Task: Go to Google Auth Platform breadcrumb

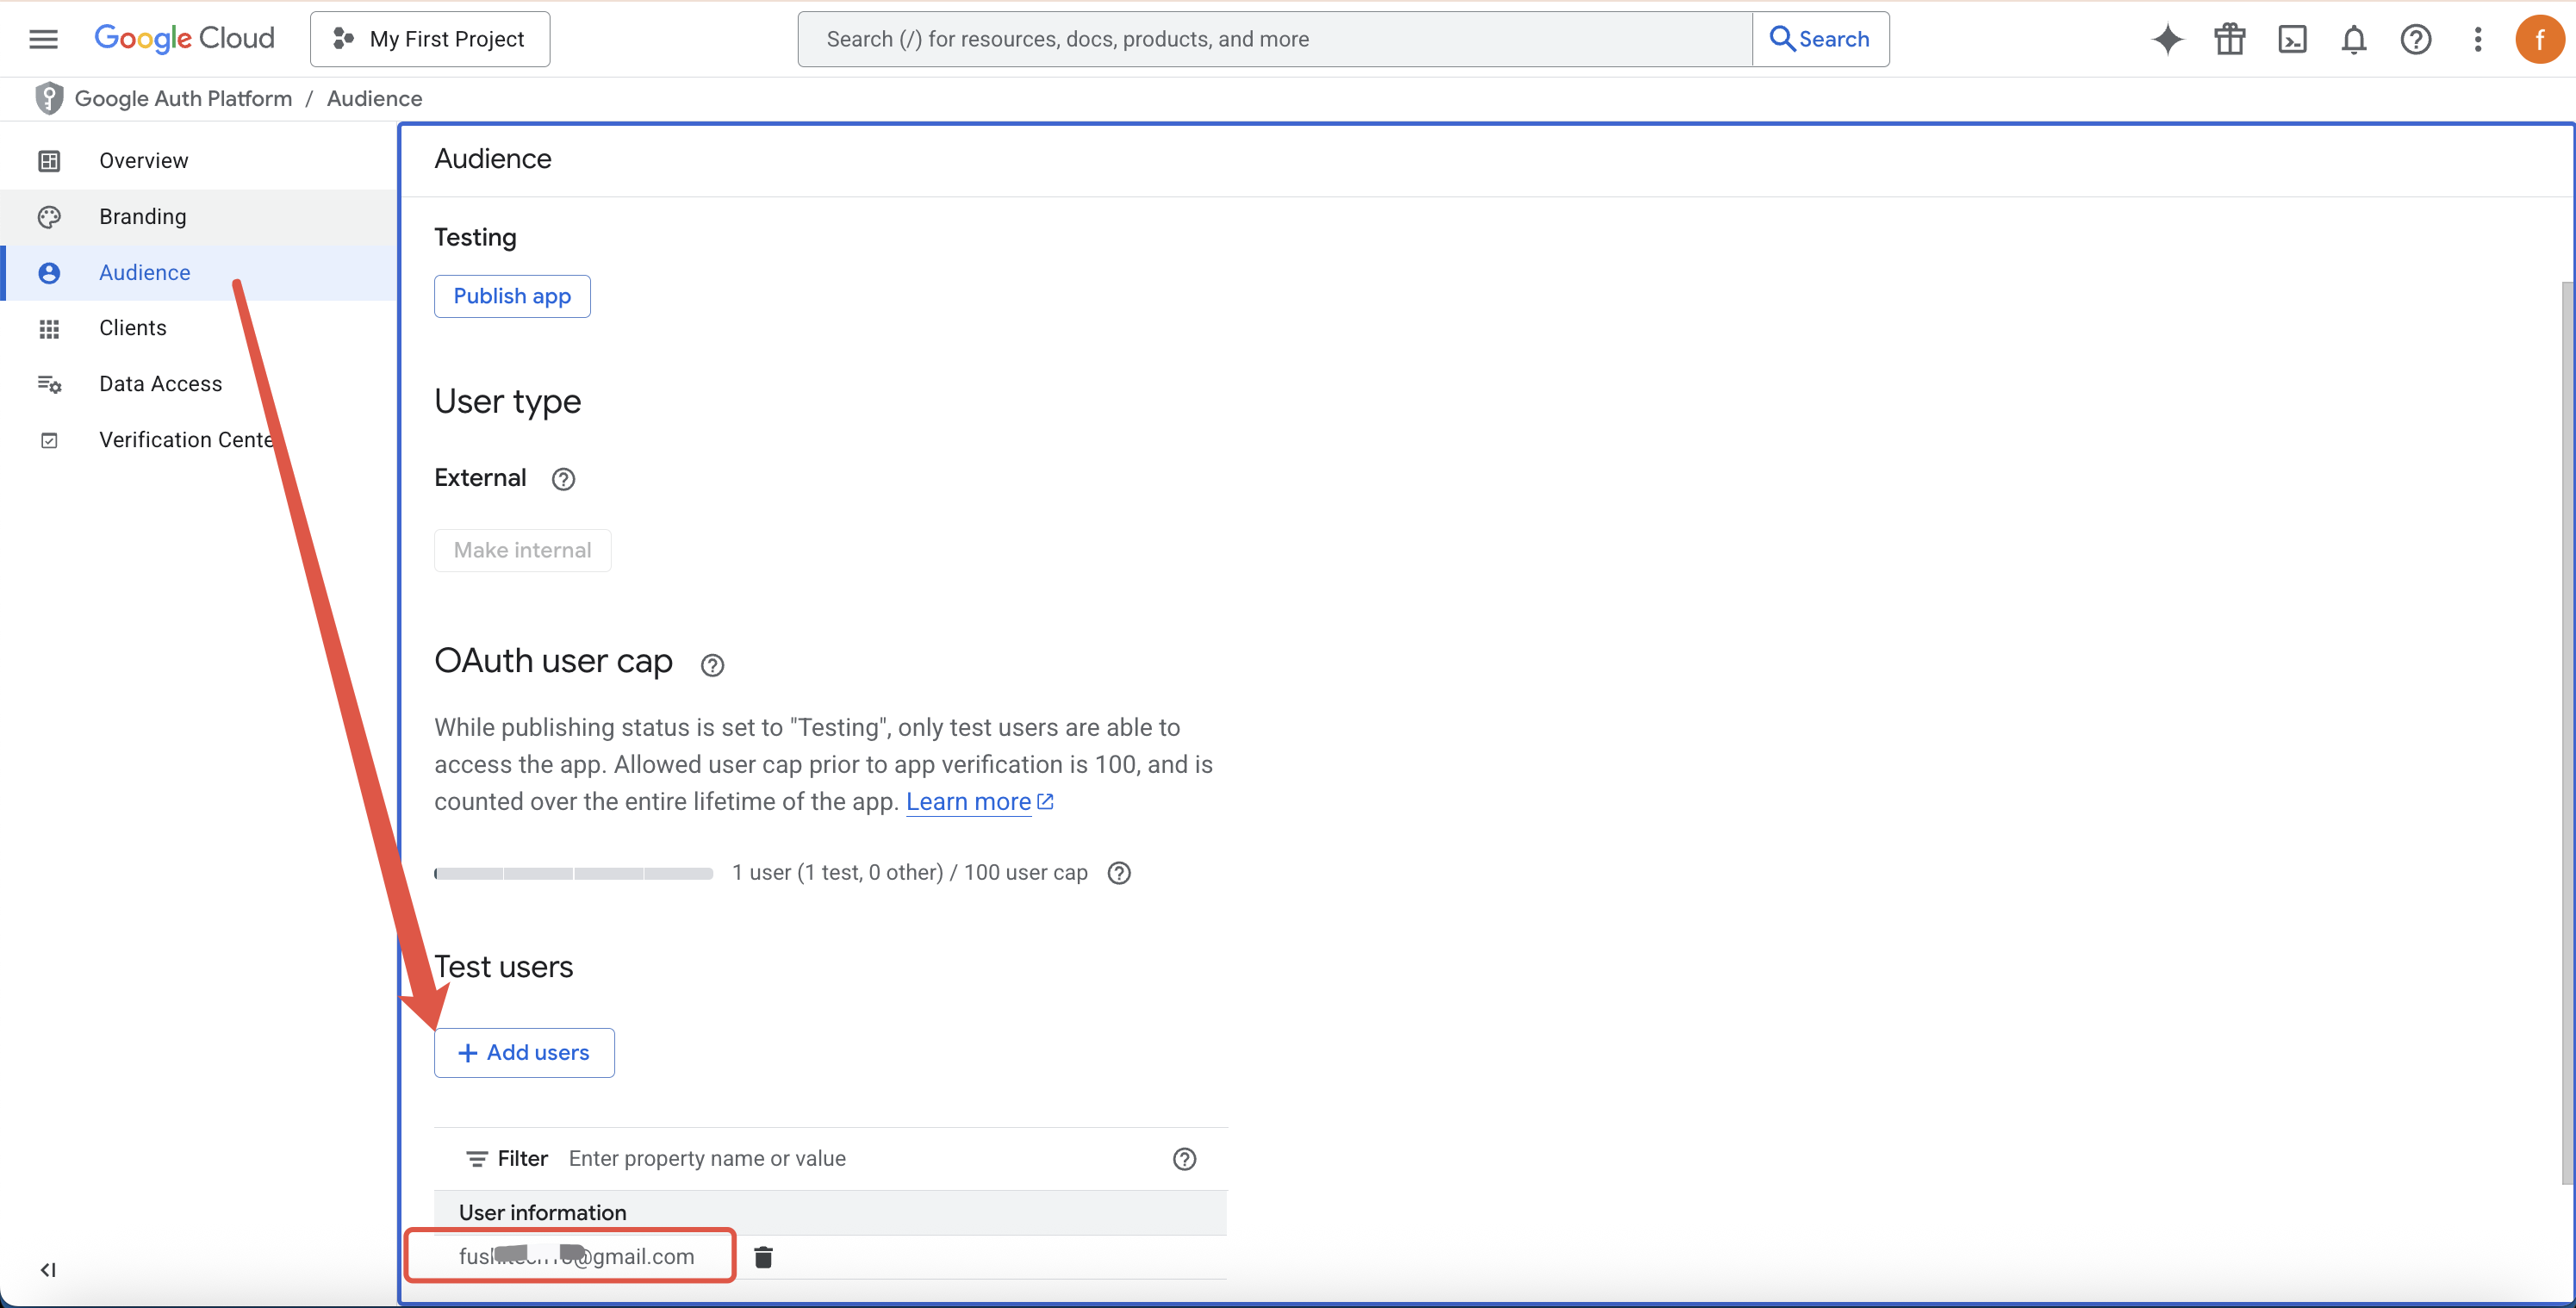Action: tap(183, 98)
